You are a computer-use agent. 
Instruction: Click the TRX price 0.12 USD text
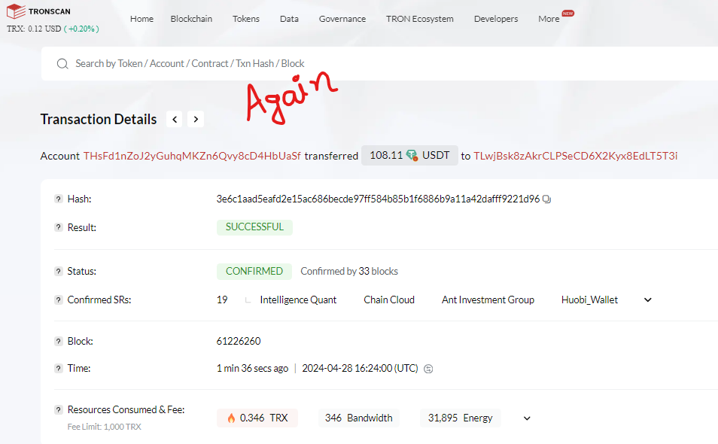click(34, 29)
